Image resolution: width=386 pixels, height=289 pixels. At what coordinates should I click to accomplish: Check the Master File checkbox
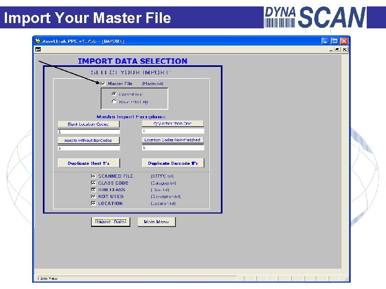(103, 83)
